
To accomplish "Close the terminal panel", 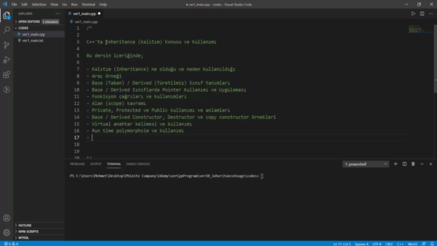I will click(x=431, y=164).
